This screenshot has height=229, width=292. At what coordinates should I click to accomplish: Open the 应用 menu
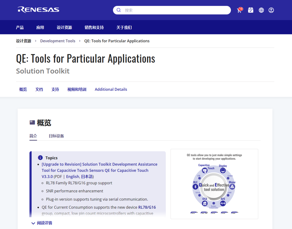click(40, 27)
